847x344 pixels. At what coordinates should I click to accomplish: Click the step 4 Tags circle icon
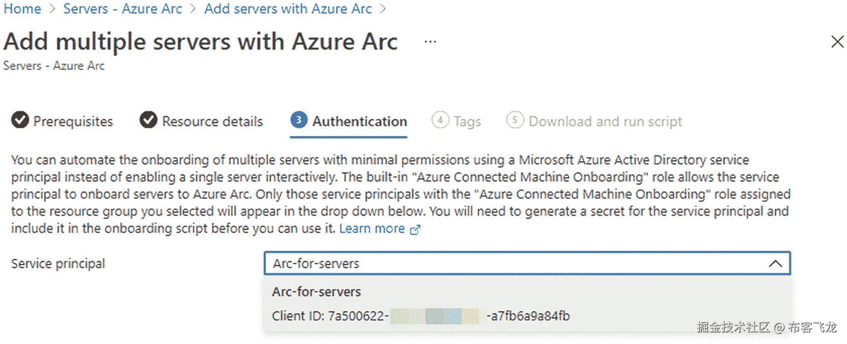click(440, 120)
